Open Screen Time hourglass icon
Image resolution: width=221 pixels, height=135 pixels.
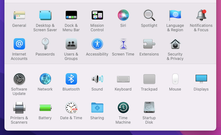[123, 44]
